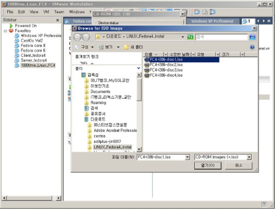Click 즐겨찾기 링크 favorite links header
This screenshot has width=275, height=209.
(87, 57)
